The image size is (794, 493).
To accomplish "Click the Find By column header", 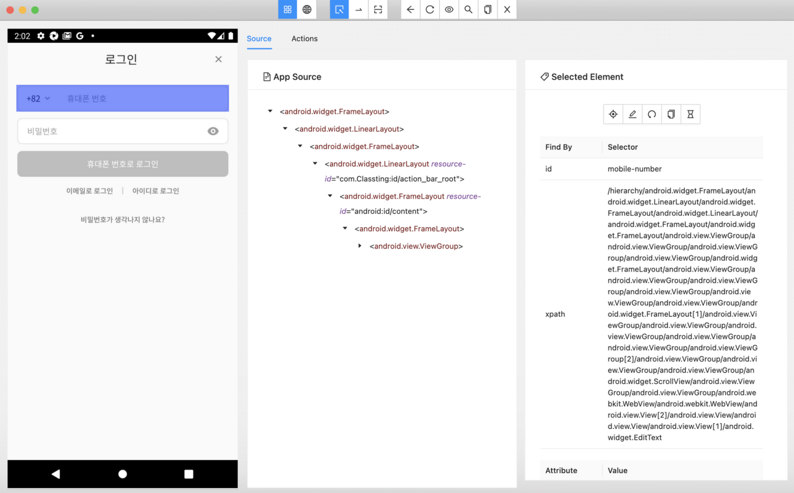I will 558,147.
